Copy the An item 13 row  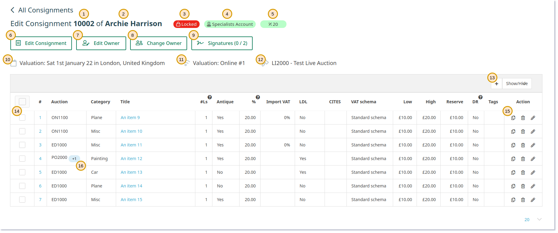click(513, 173)
